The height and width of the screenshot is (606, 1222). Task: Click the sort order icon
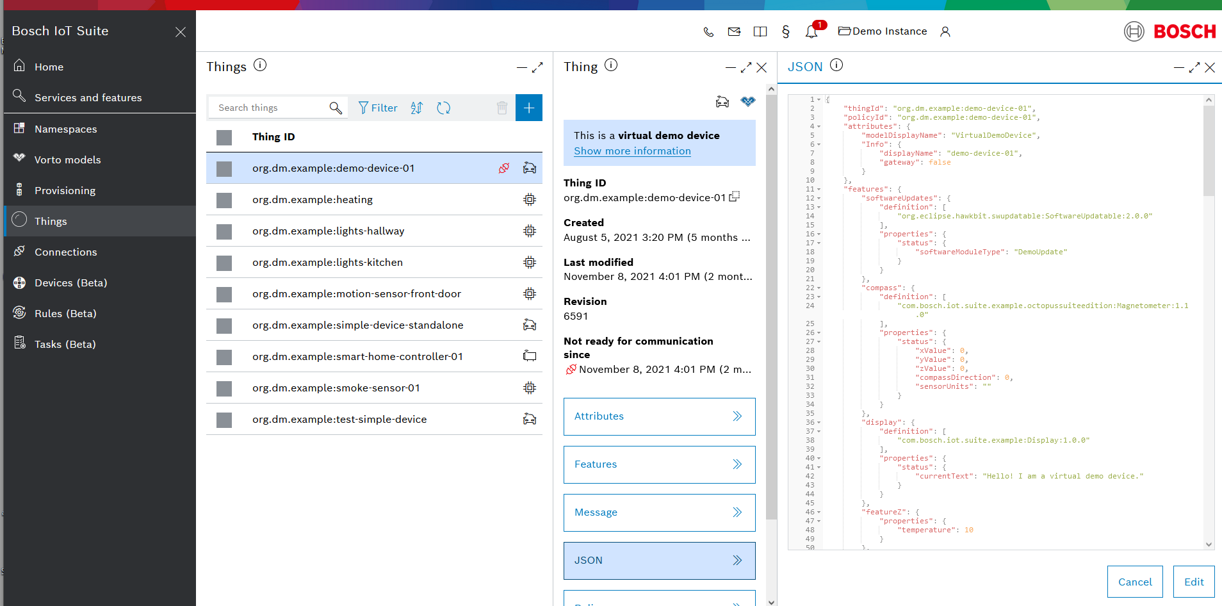pos(417,108)
